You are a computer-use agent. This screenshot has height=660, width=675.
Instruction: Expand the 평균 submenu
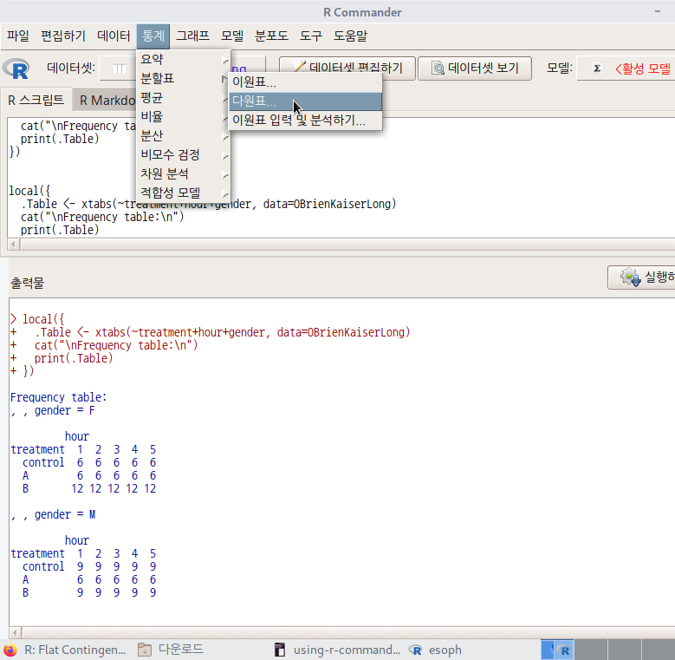184,98
